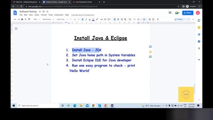The width and height of the screenshot is (213, 120).
Task: Redo the last action
Action: 19,19
